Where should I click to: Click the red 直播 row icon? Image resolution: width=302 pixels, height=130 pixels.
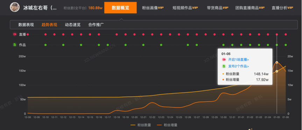click(x=15, y=35)
